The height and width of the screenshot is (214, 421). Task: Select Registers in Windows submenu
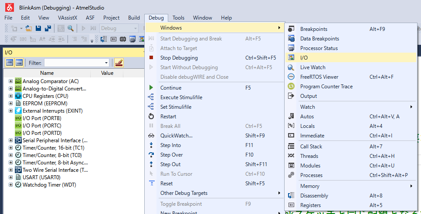click(351, 205)
